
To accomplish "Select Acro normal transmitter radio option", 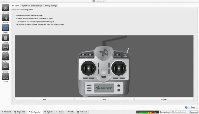I will pyautogui.click(x=17, y=19).
